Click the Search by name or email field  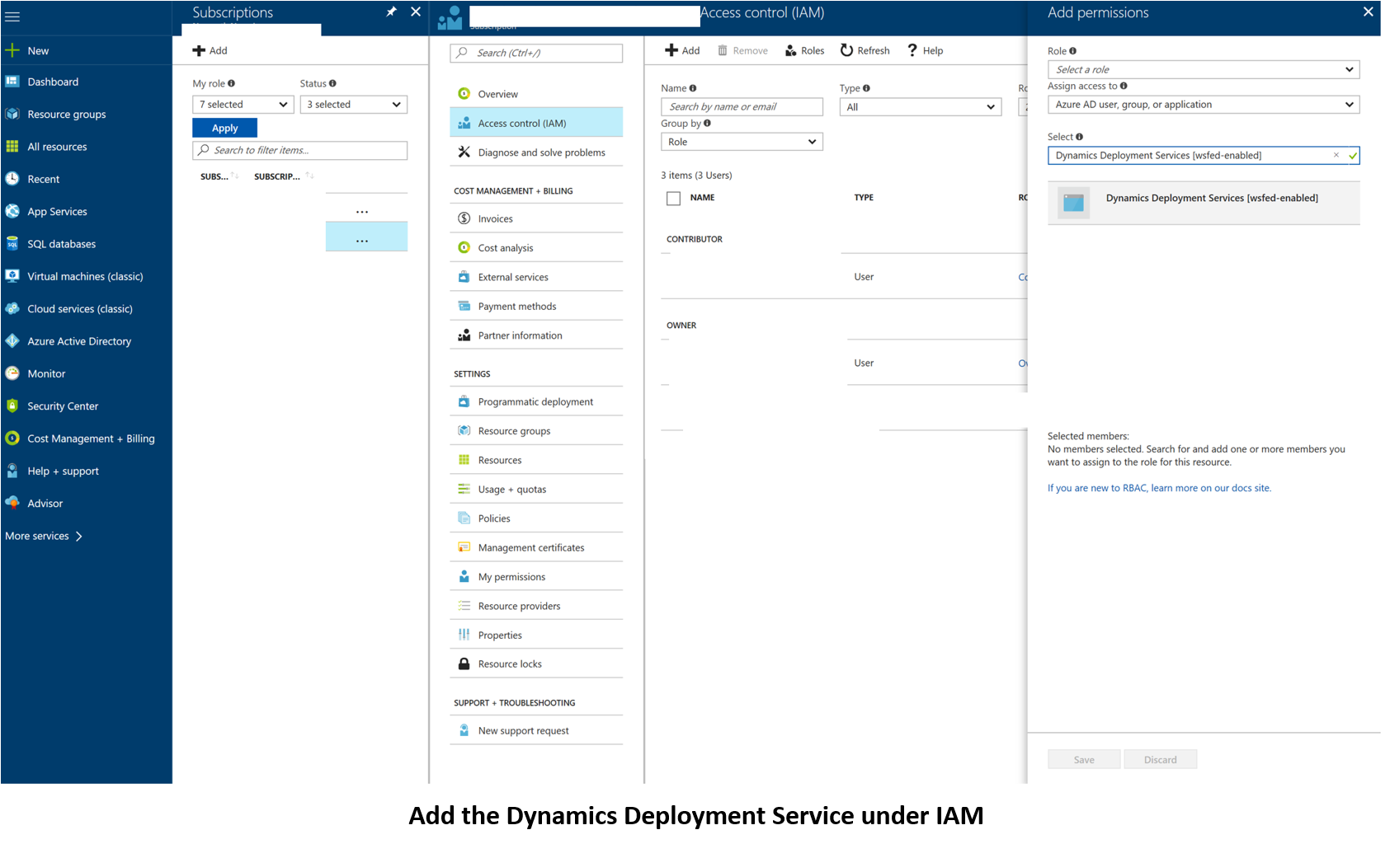tap(741, 106)
